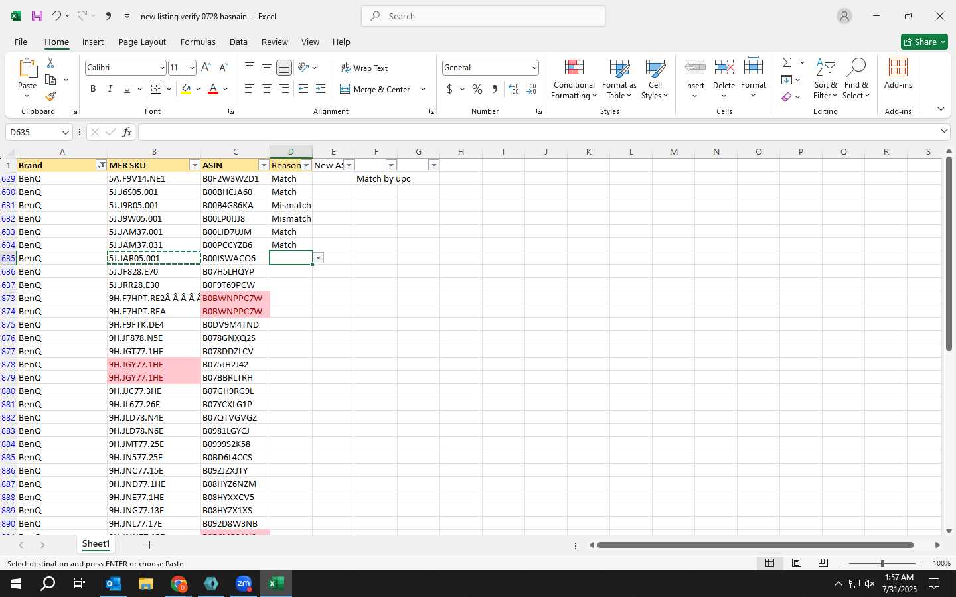Switch to the Insert ribbon tab
Viewport: 956px width, 597px height.
pos(93,42)
